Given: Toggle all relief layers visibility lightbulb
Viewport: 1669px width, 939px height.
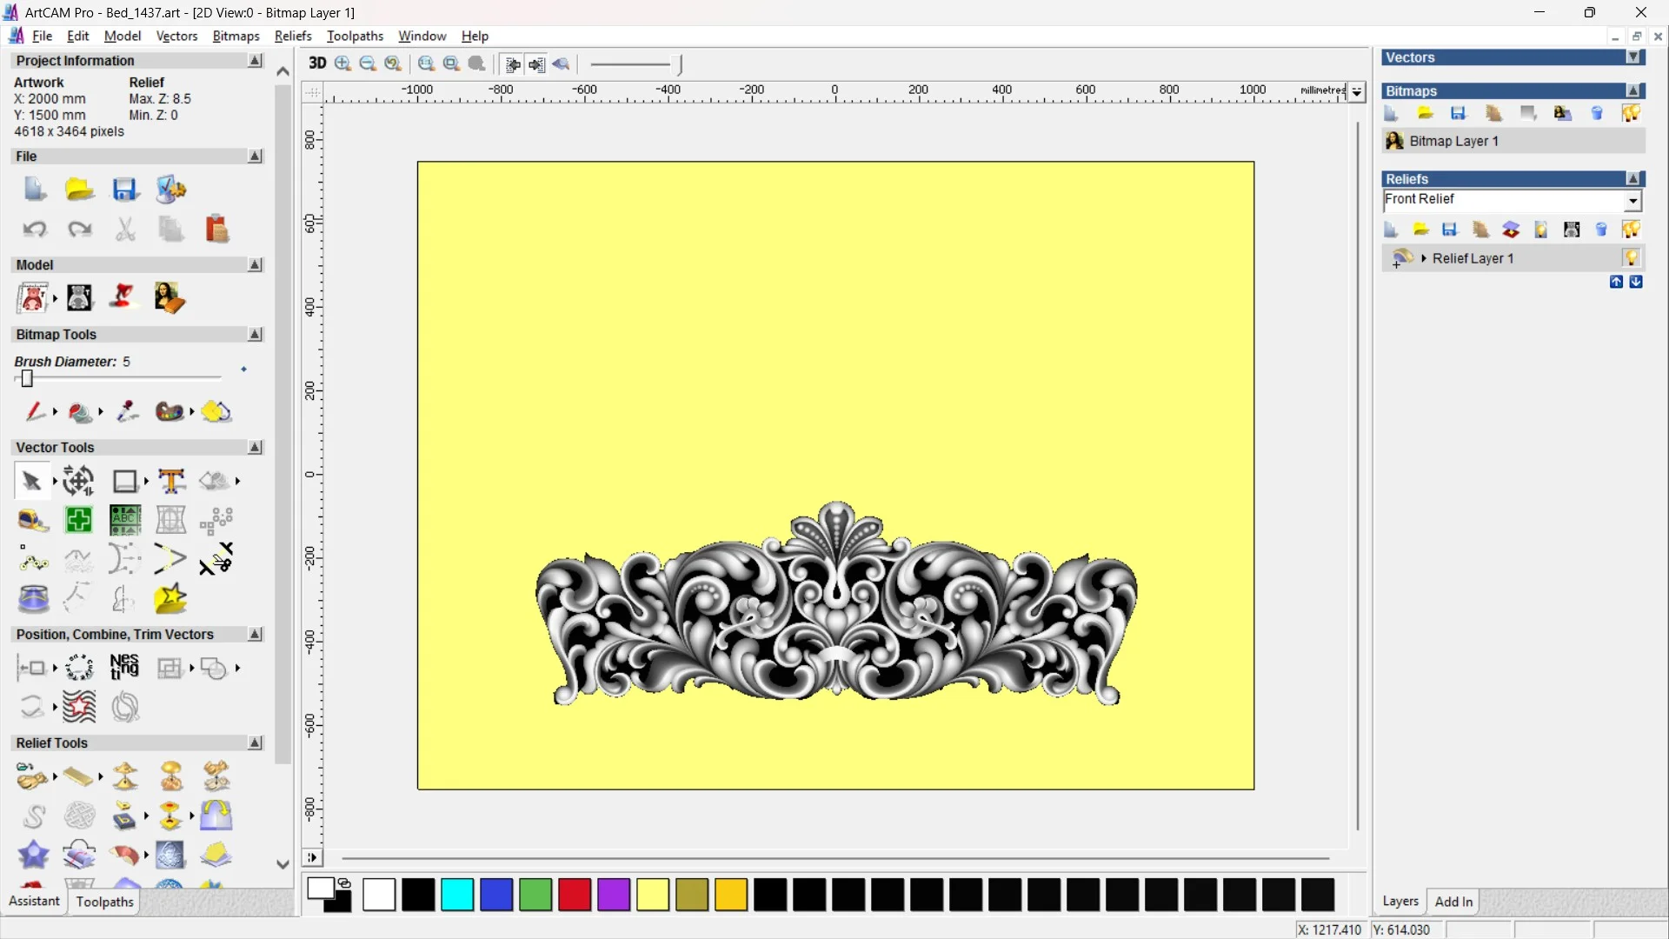Looking at the screenshot, I should click(x=1631, y=230).
